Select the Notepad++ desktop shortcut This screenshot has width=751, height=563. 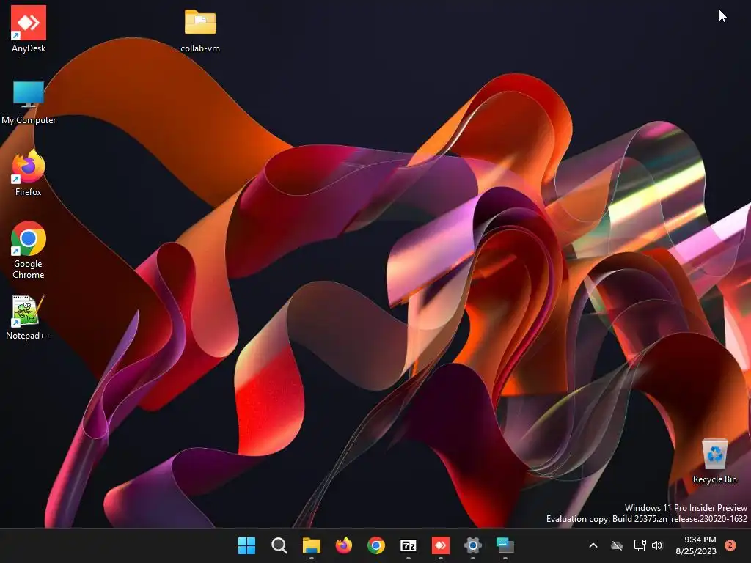click(x=29, y=317)
